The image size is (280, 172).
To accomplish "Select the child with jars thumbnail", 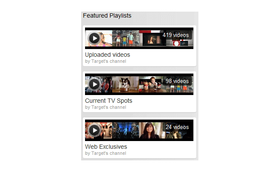I will click(x=152, y=84).
